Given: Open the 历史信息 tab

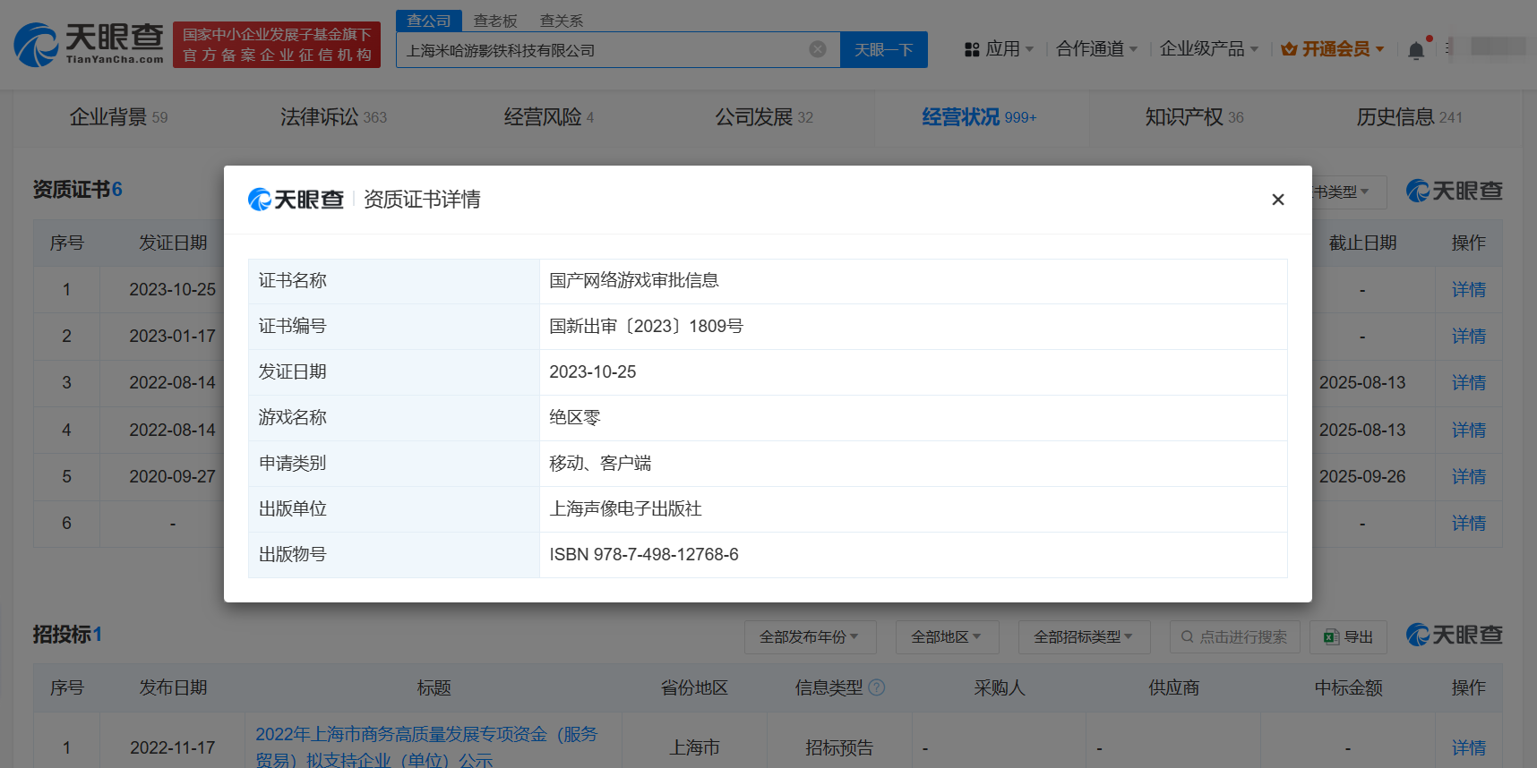Looking at the screenshot, I should 1410,117.
